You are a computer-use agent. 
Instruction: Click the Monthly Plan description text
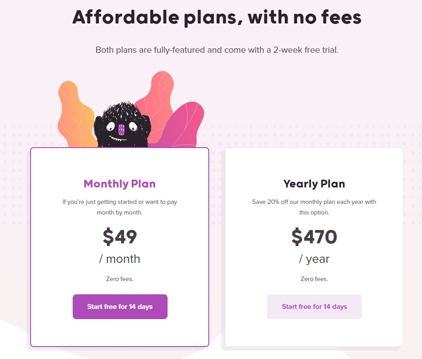[120, 207]
